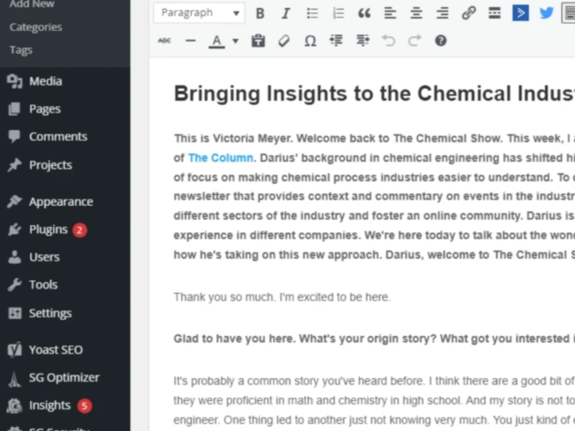Screen dimensions: 575x431
Task: Undo the last edit
Action: point(389,41)
